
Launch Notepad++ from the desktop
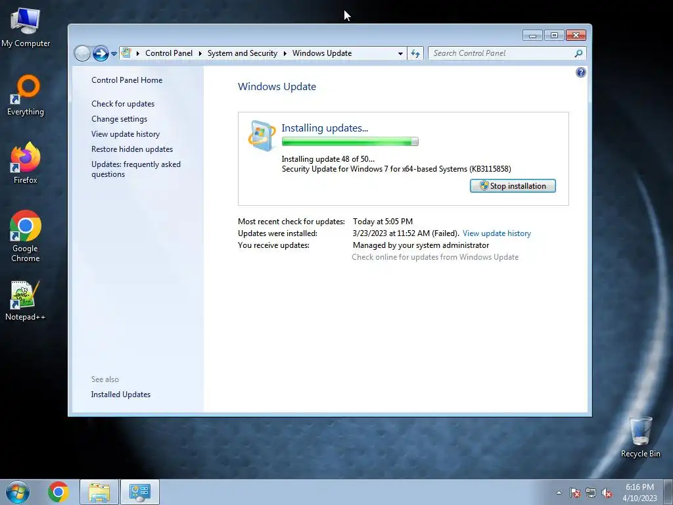pos(26,301)
